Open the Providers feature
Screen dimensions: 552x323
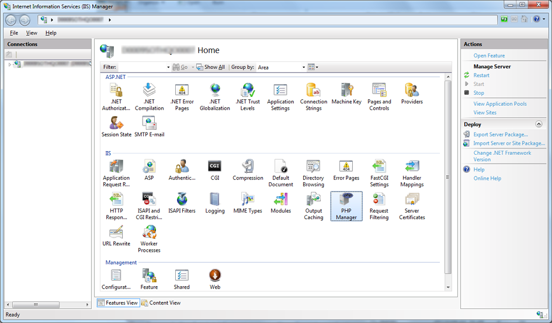tap(412, 94)
